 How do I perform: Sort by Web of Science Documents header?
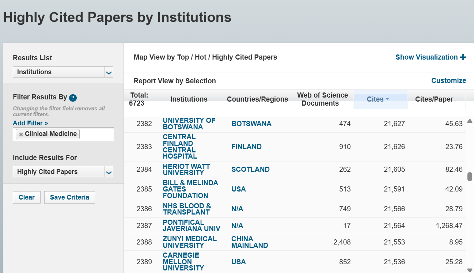[322, 99]
